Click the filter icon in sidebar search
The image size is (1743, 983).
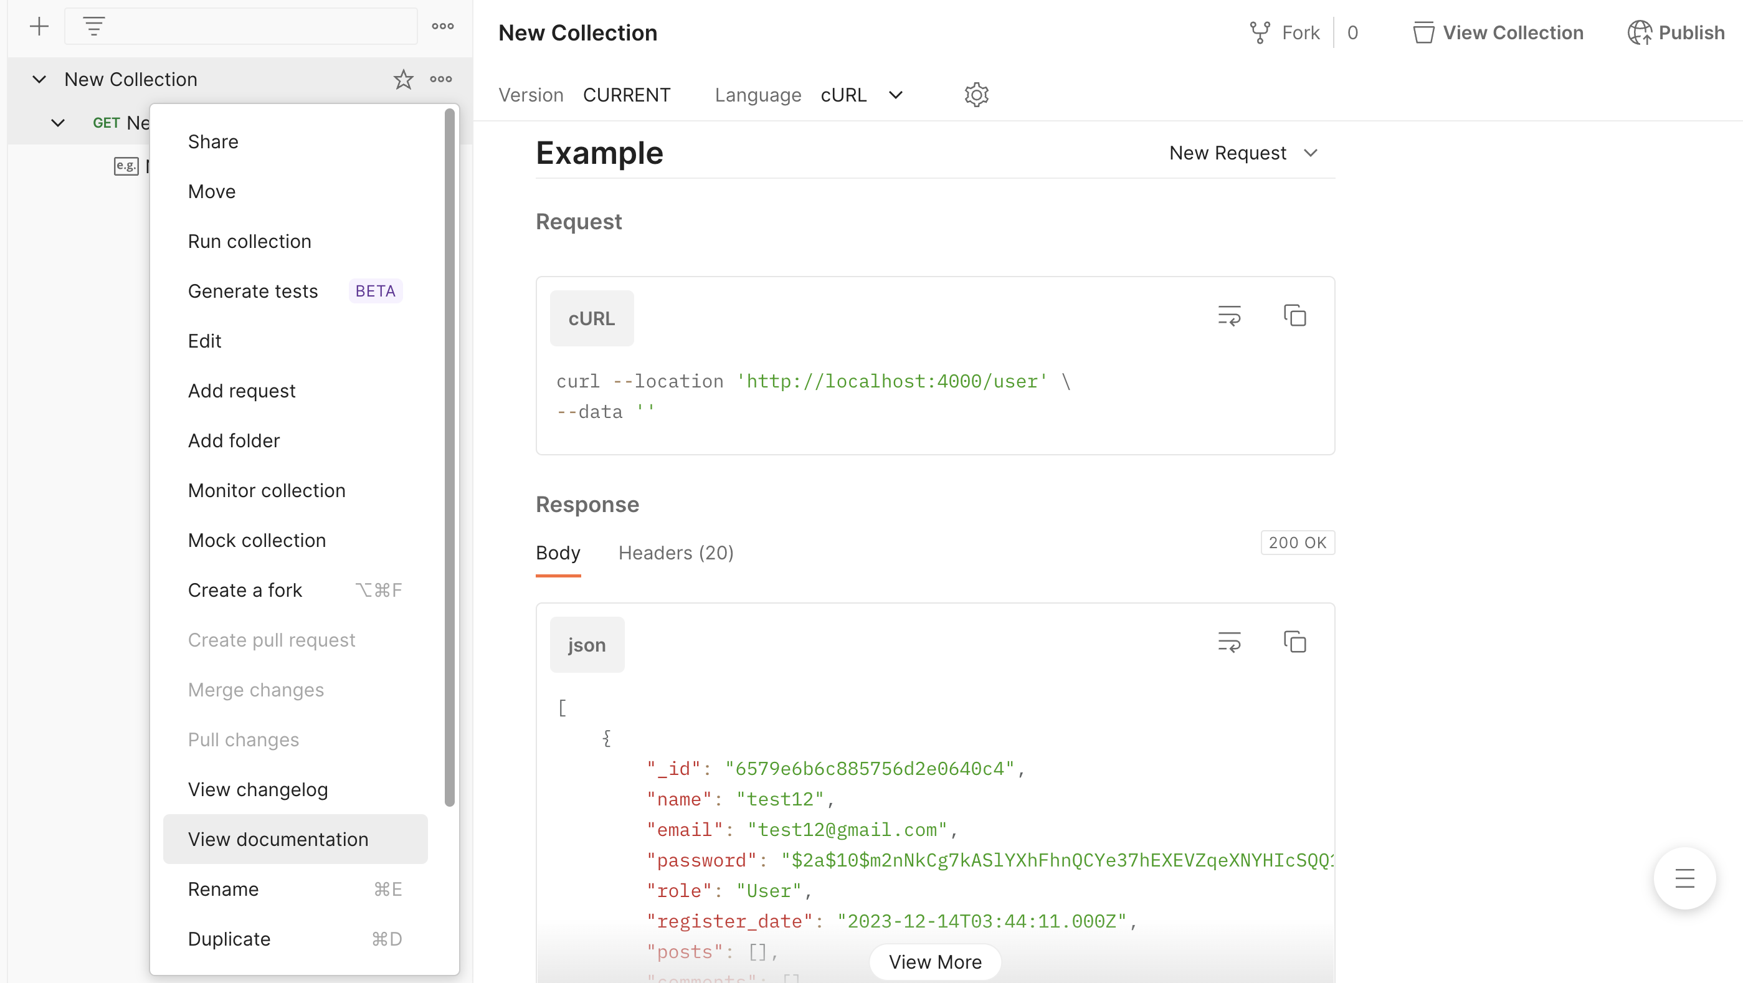93,26
